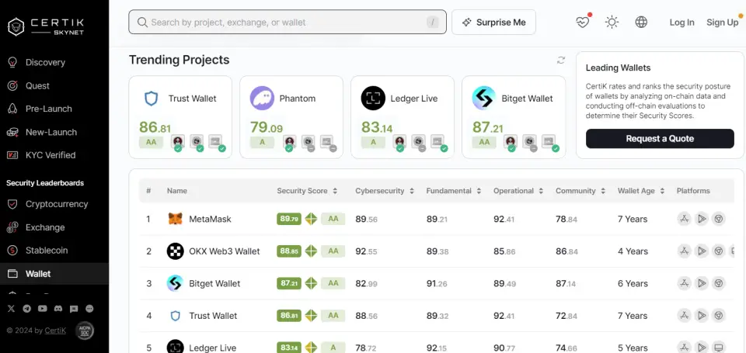Click Bitget Wallet Google Play platform icon
746x353 pixels.
pyautogui.click(x=701, y=283)
